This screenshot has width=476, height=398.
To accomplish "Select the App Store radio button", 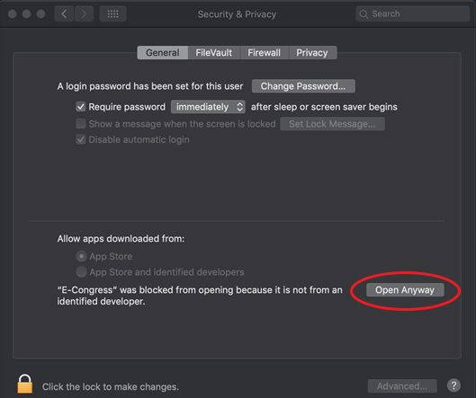I will click(x=81, y=256).
